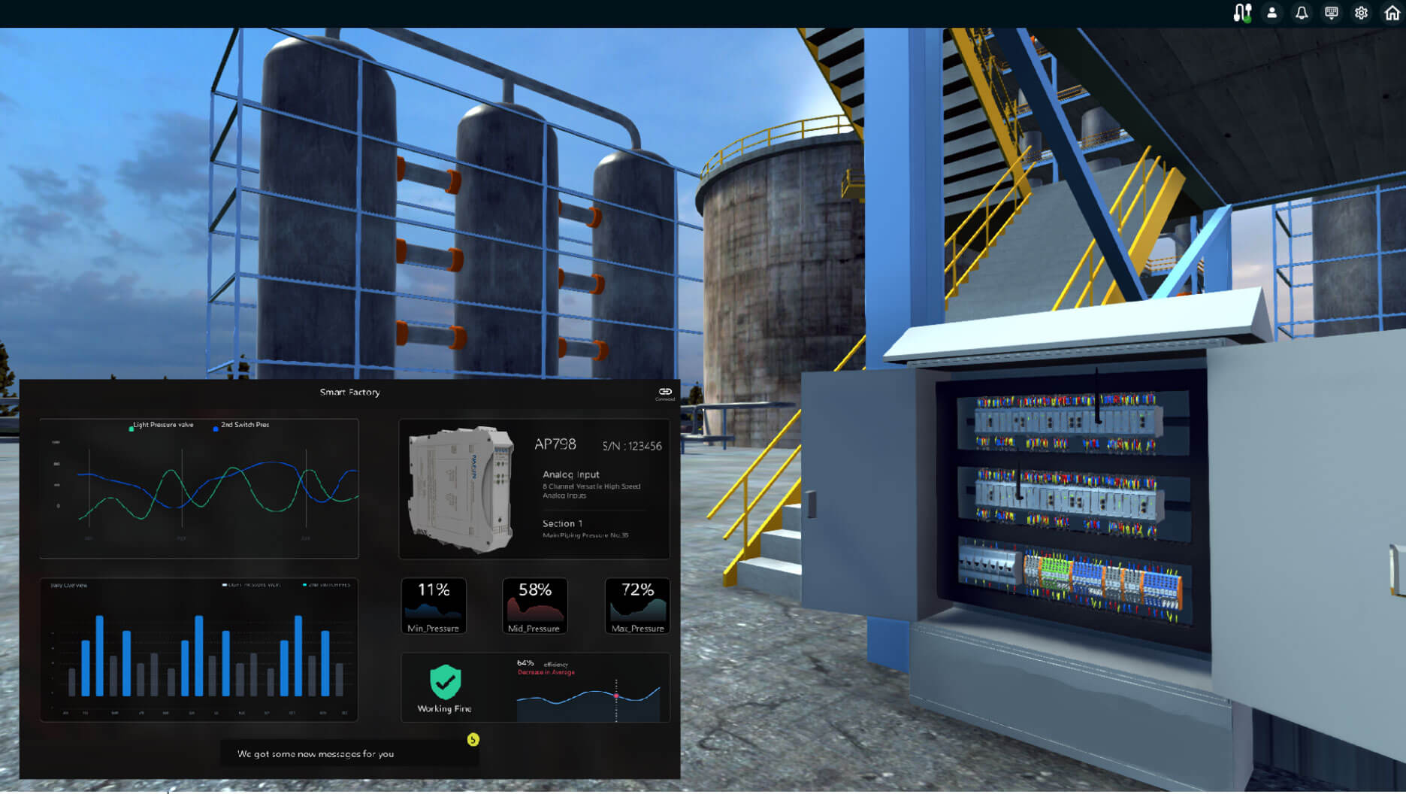
Task: Open the Min_Pressure tile showing 11%
Action: coord(433,605)
